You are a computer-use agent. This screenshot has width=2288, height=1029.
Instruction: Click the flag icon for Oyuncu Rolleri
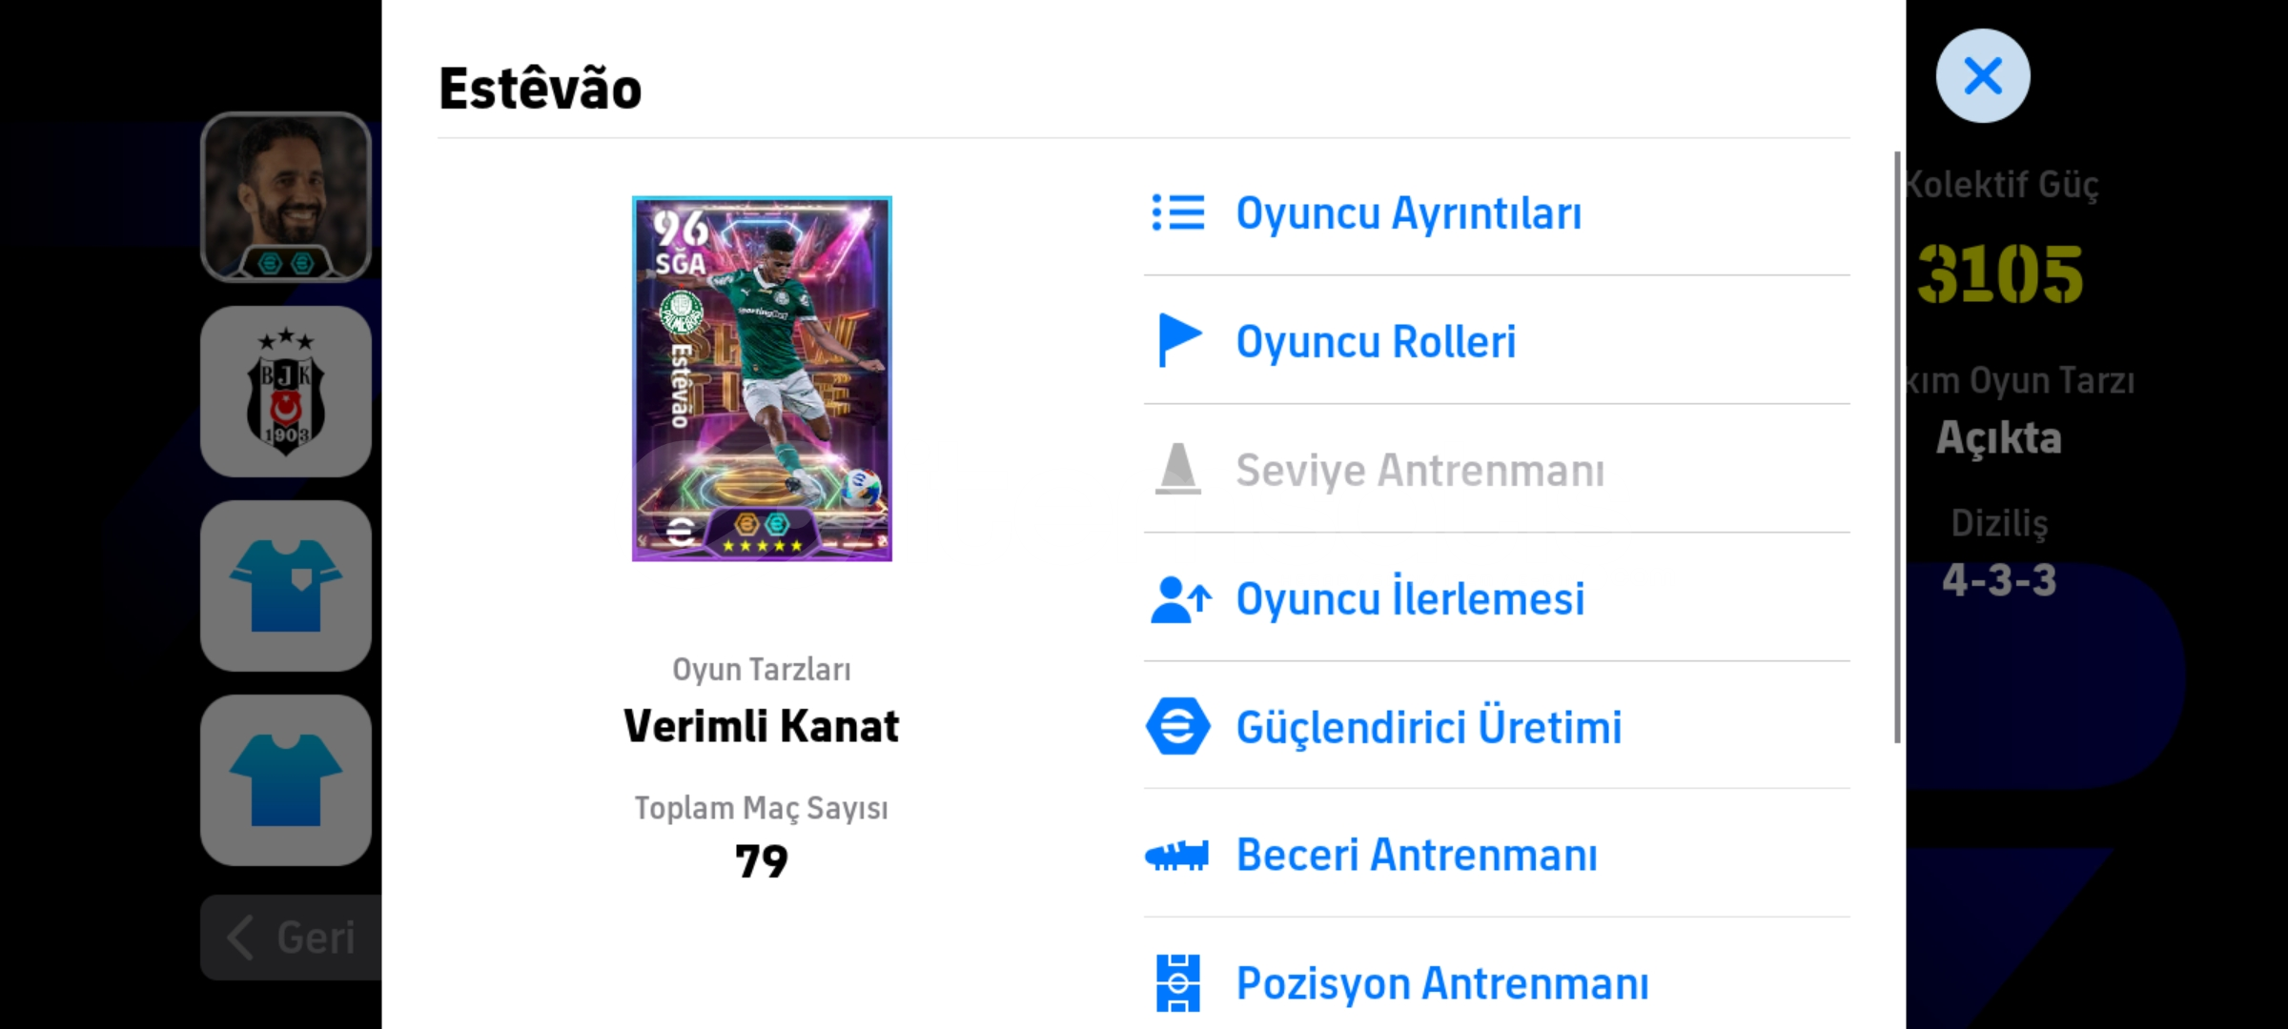pyautogui.click(x=1178, y=340)
